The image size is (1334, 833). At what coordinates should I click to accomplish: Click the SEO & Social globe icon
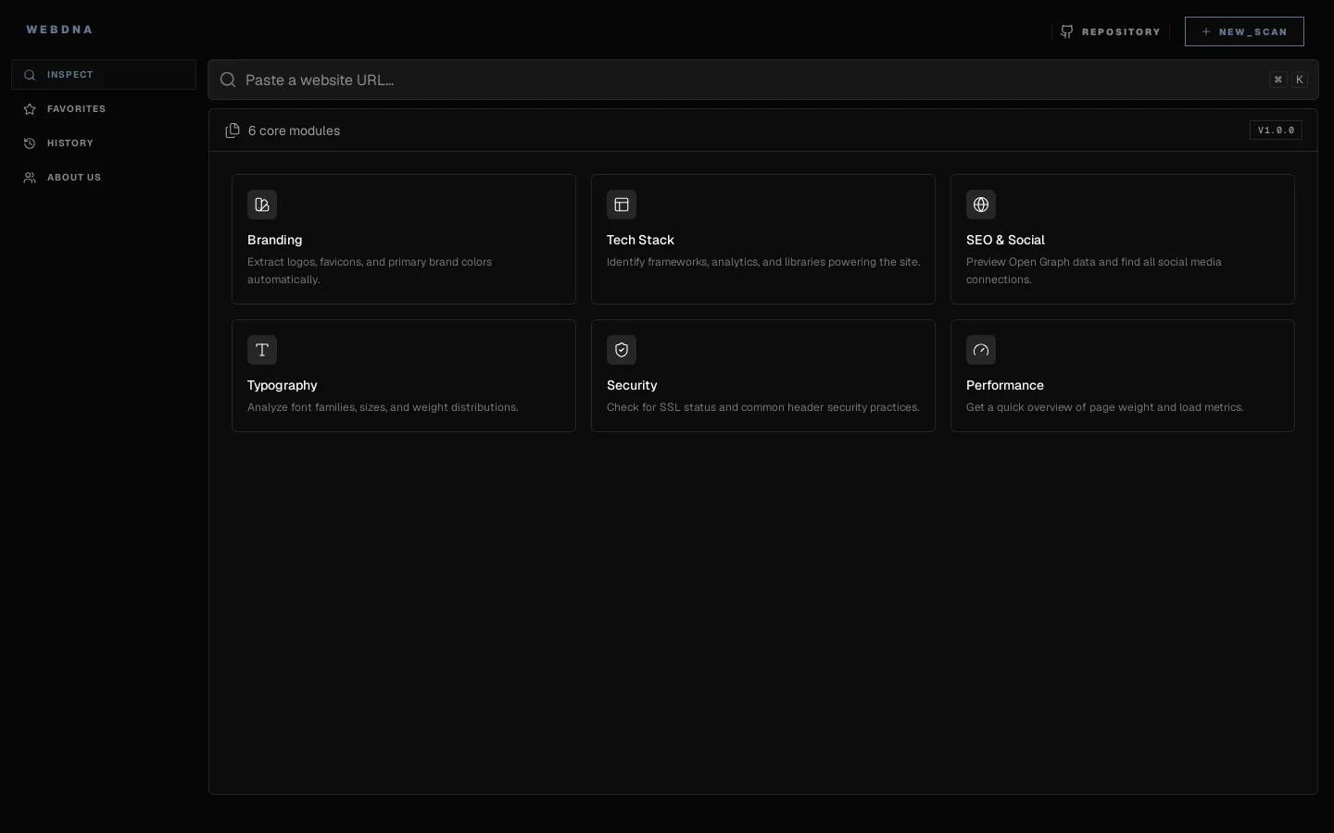pos(981,205)
